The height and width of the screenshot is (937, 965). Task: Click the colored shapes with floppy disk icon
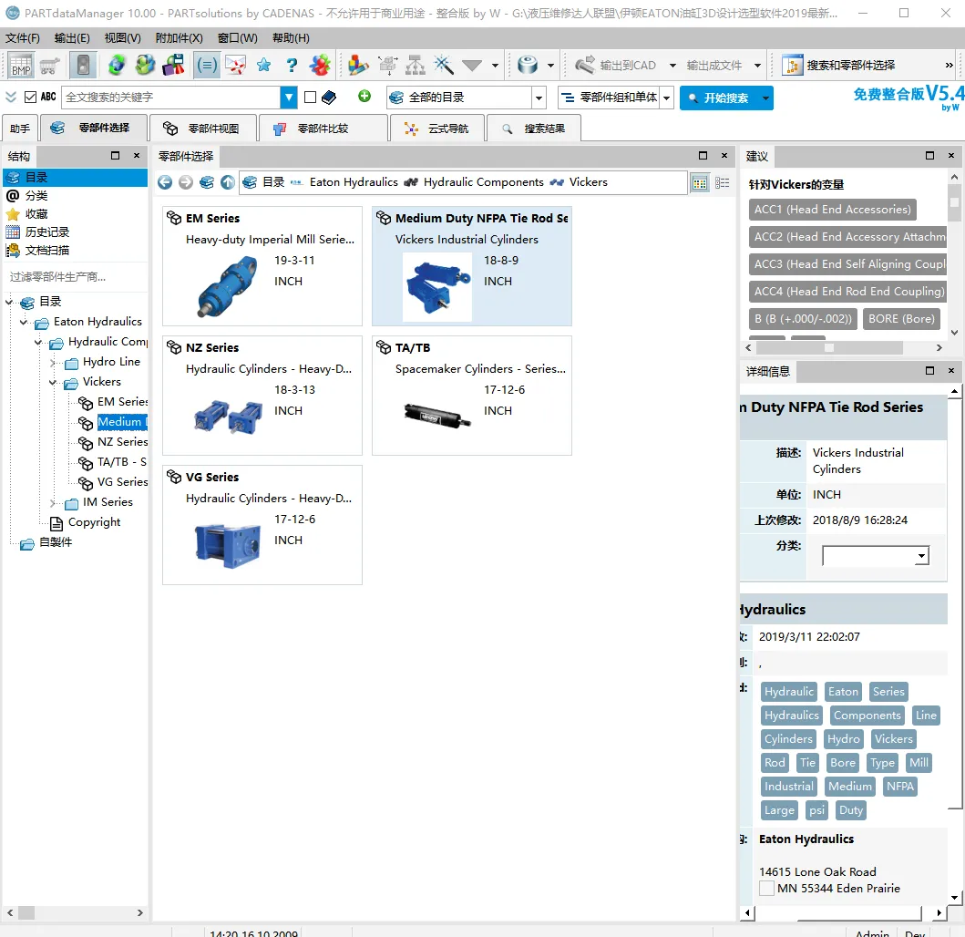[x=173, y=65]
